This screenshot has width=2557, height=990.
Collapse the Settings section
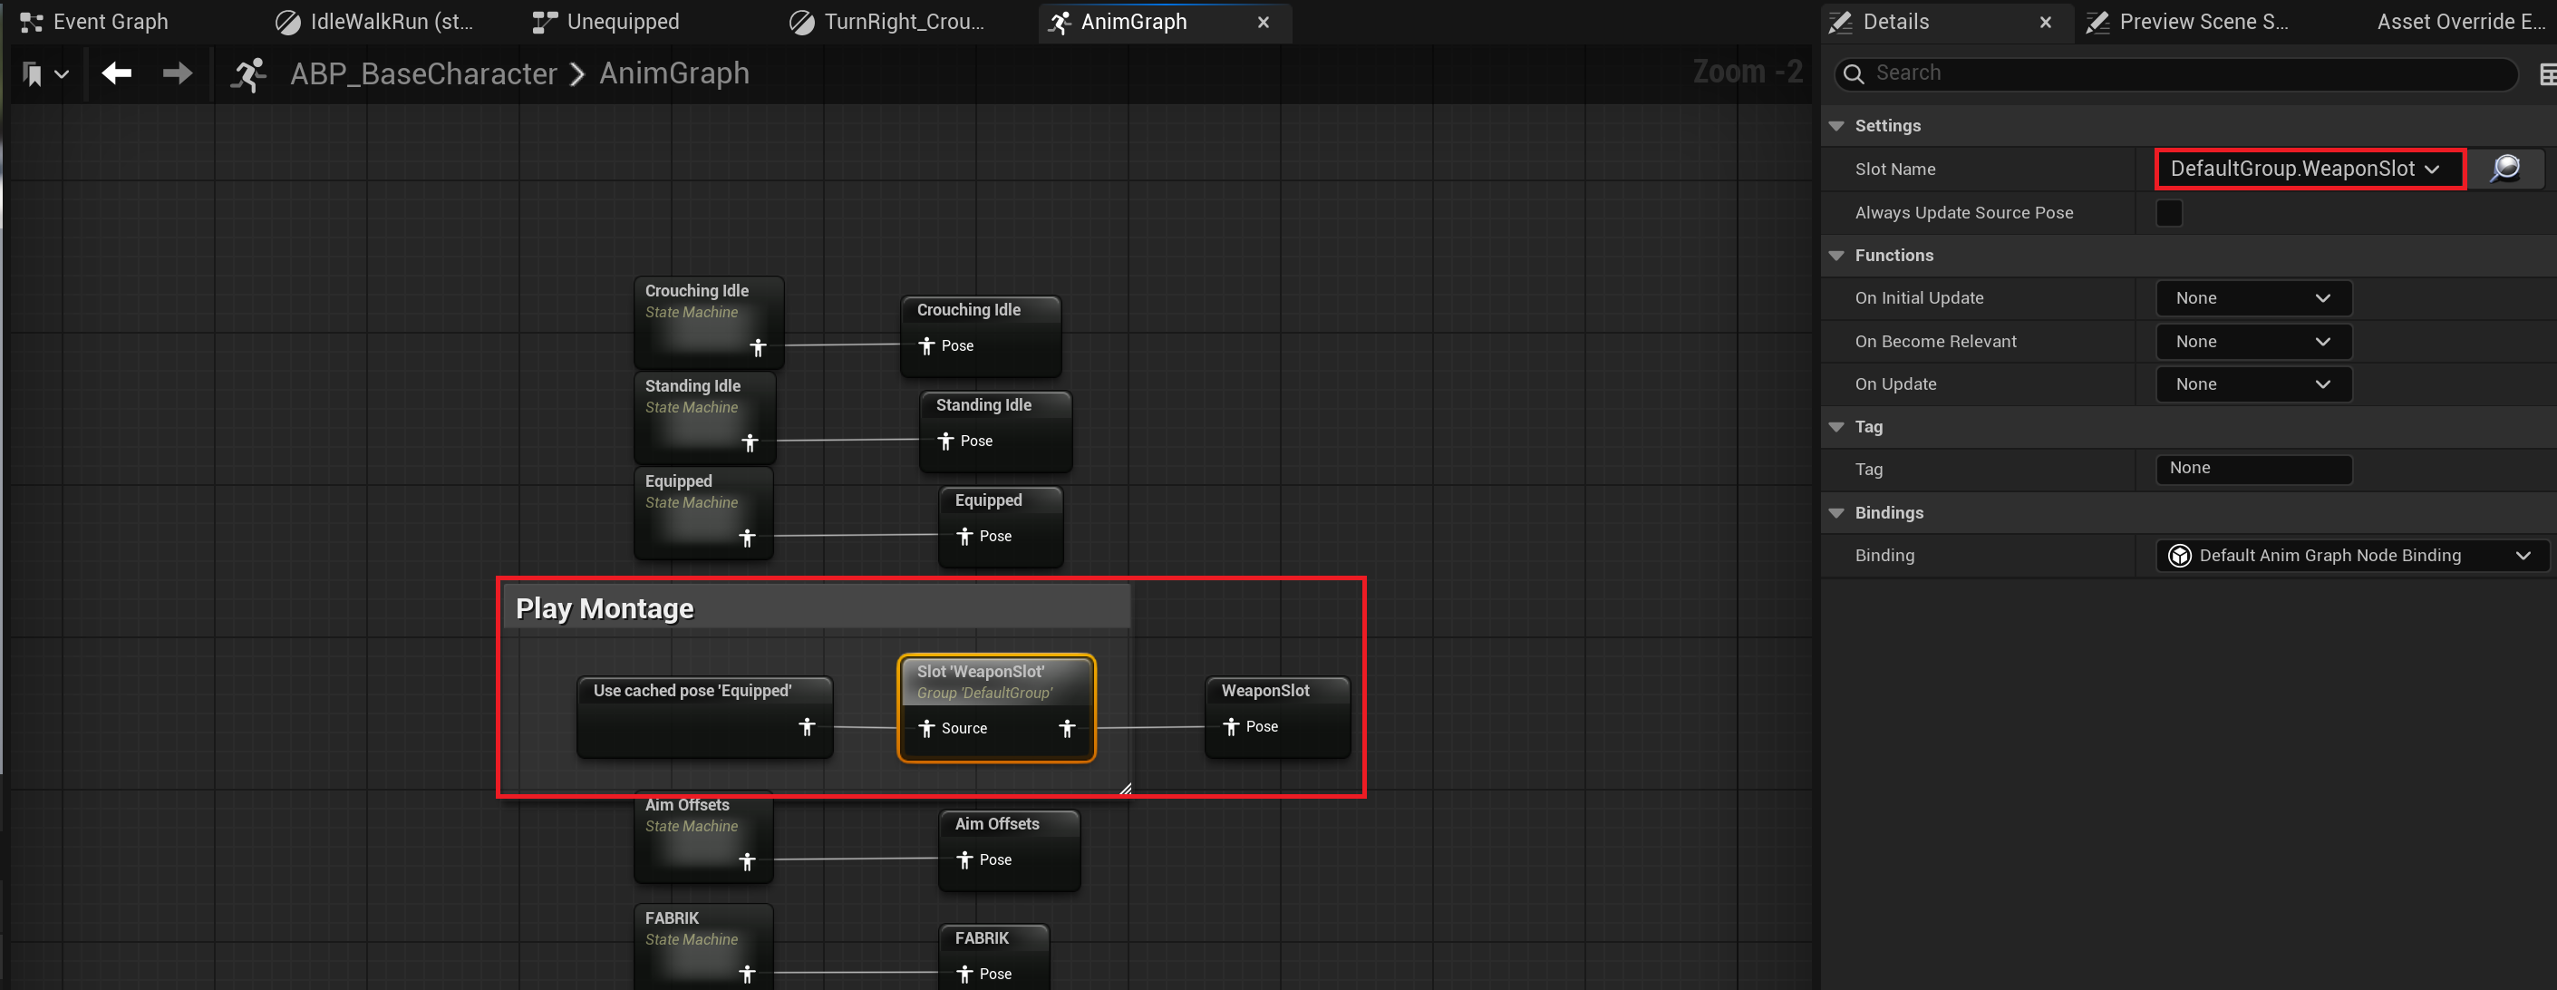point(1835,126)
